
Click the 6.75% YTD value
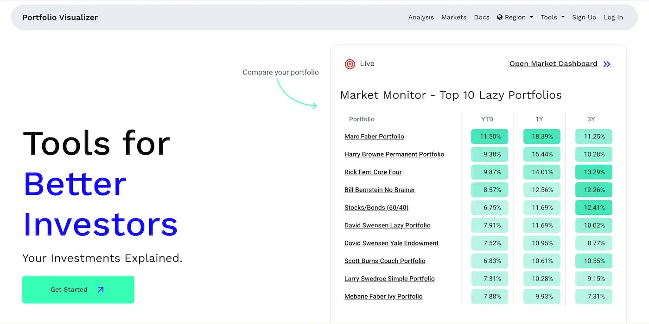click(490, 208)
